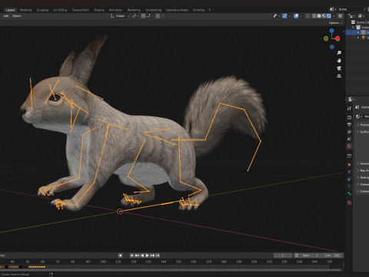
Task: Open the viewport Options dropdown
Action: pyautogui.click(x=335, y=23)
